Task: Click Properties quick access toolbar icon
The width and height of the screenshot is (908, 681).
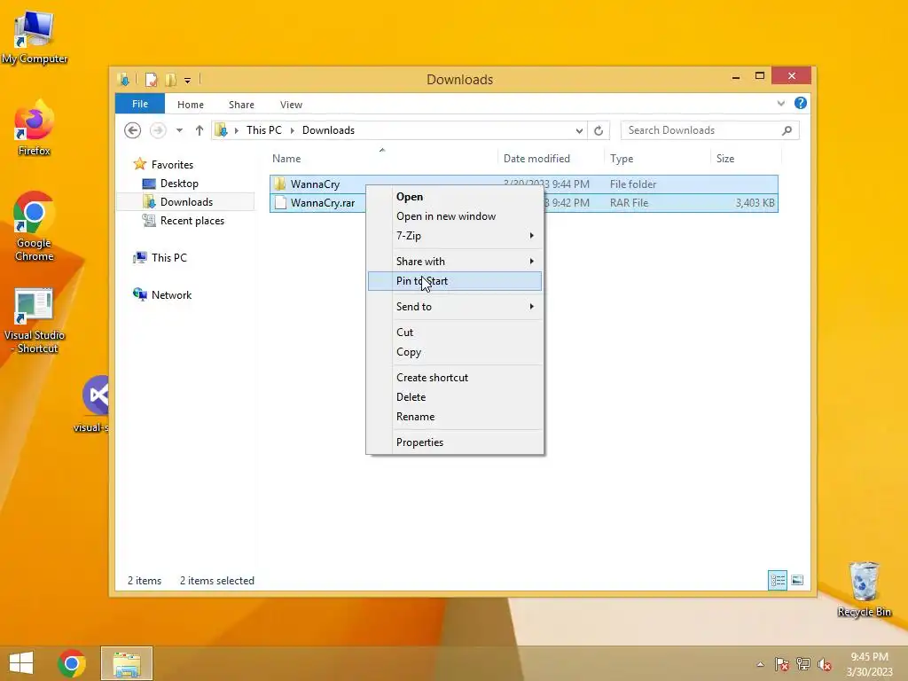Action: pyautogui.click(x=151, y=79)
